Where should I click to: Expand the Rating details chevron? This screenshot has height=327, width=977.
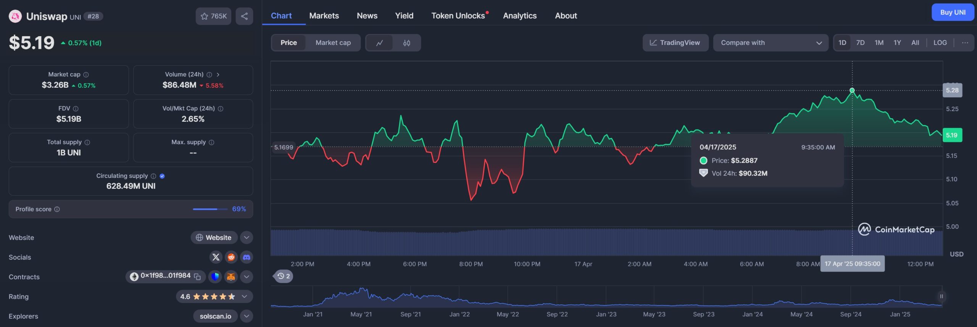[244, 296]
